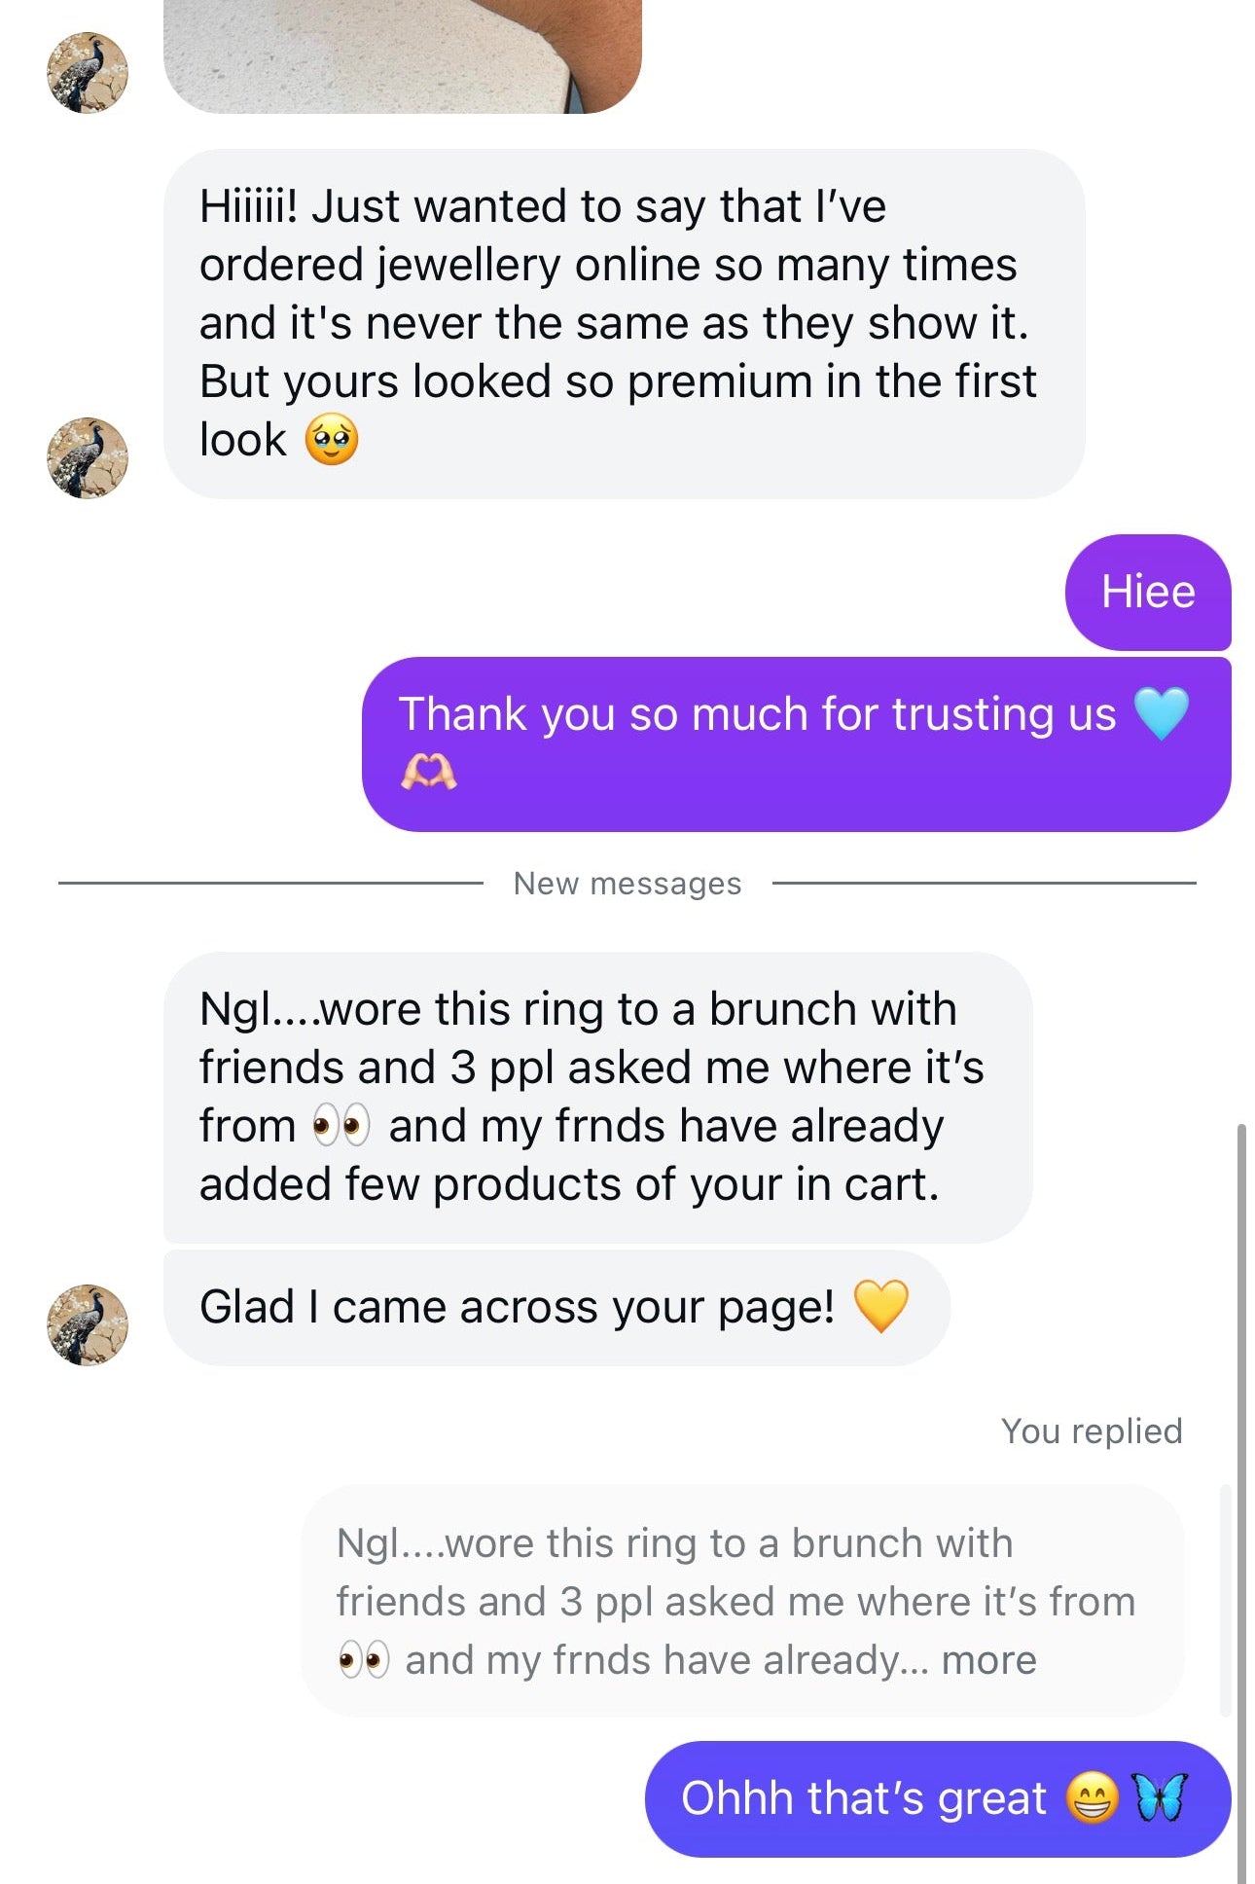Viewport: 1255px width, 1884px height.
Task: Tap peacock avatar beside the "Hiiiii!" message
Action: (x=88, y=458)
